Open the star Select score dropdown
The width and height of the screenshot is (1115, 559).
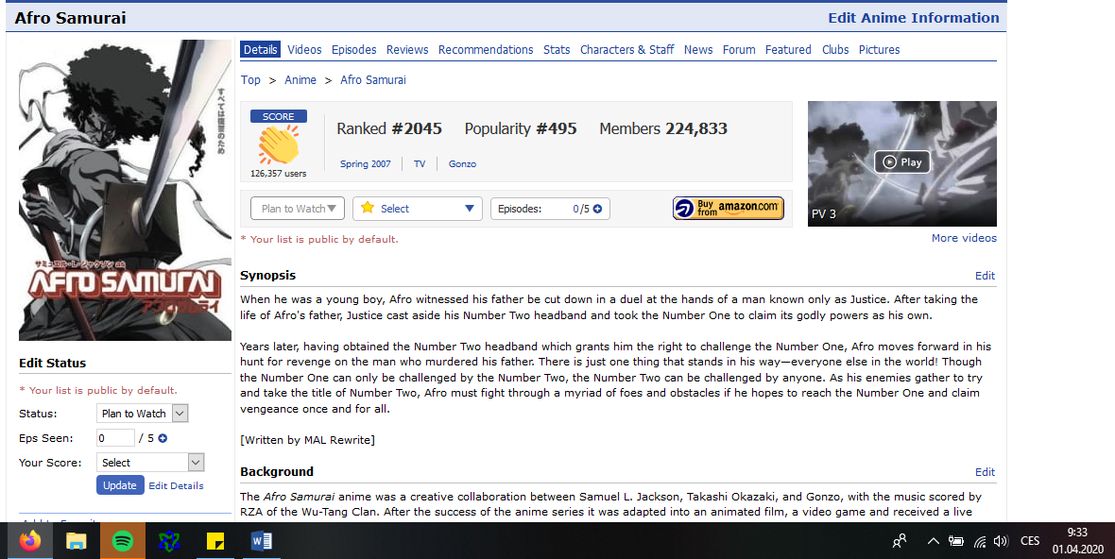[418, 209]
